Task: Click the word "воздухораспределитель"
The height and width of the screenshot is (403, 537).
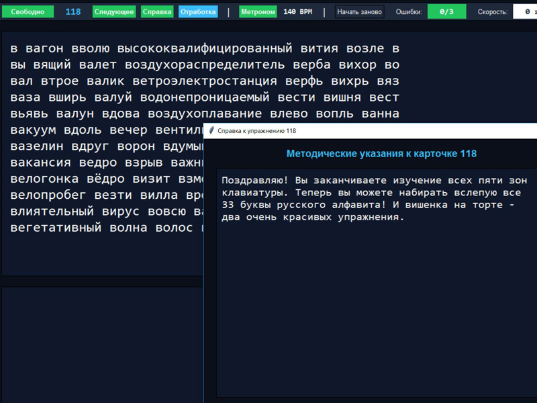Action: point(205,64)
